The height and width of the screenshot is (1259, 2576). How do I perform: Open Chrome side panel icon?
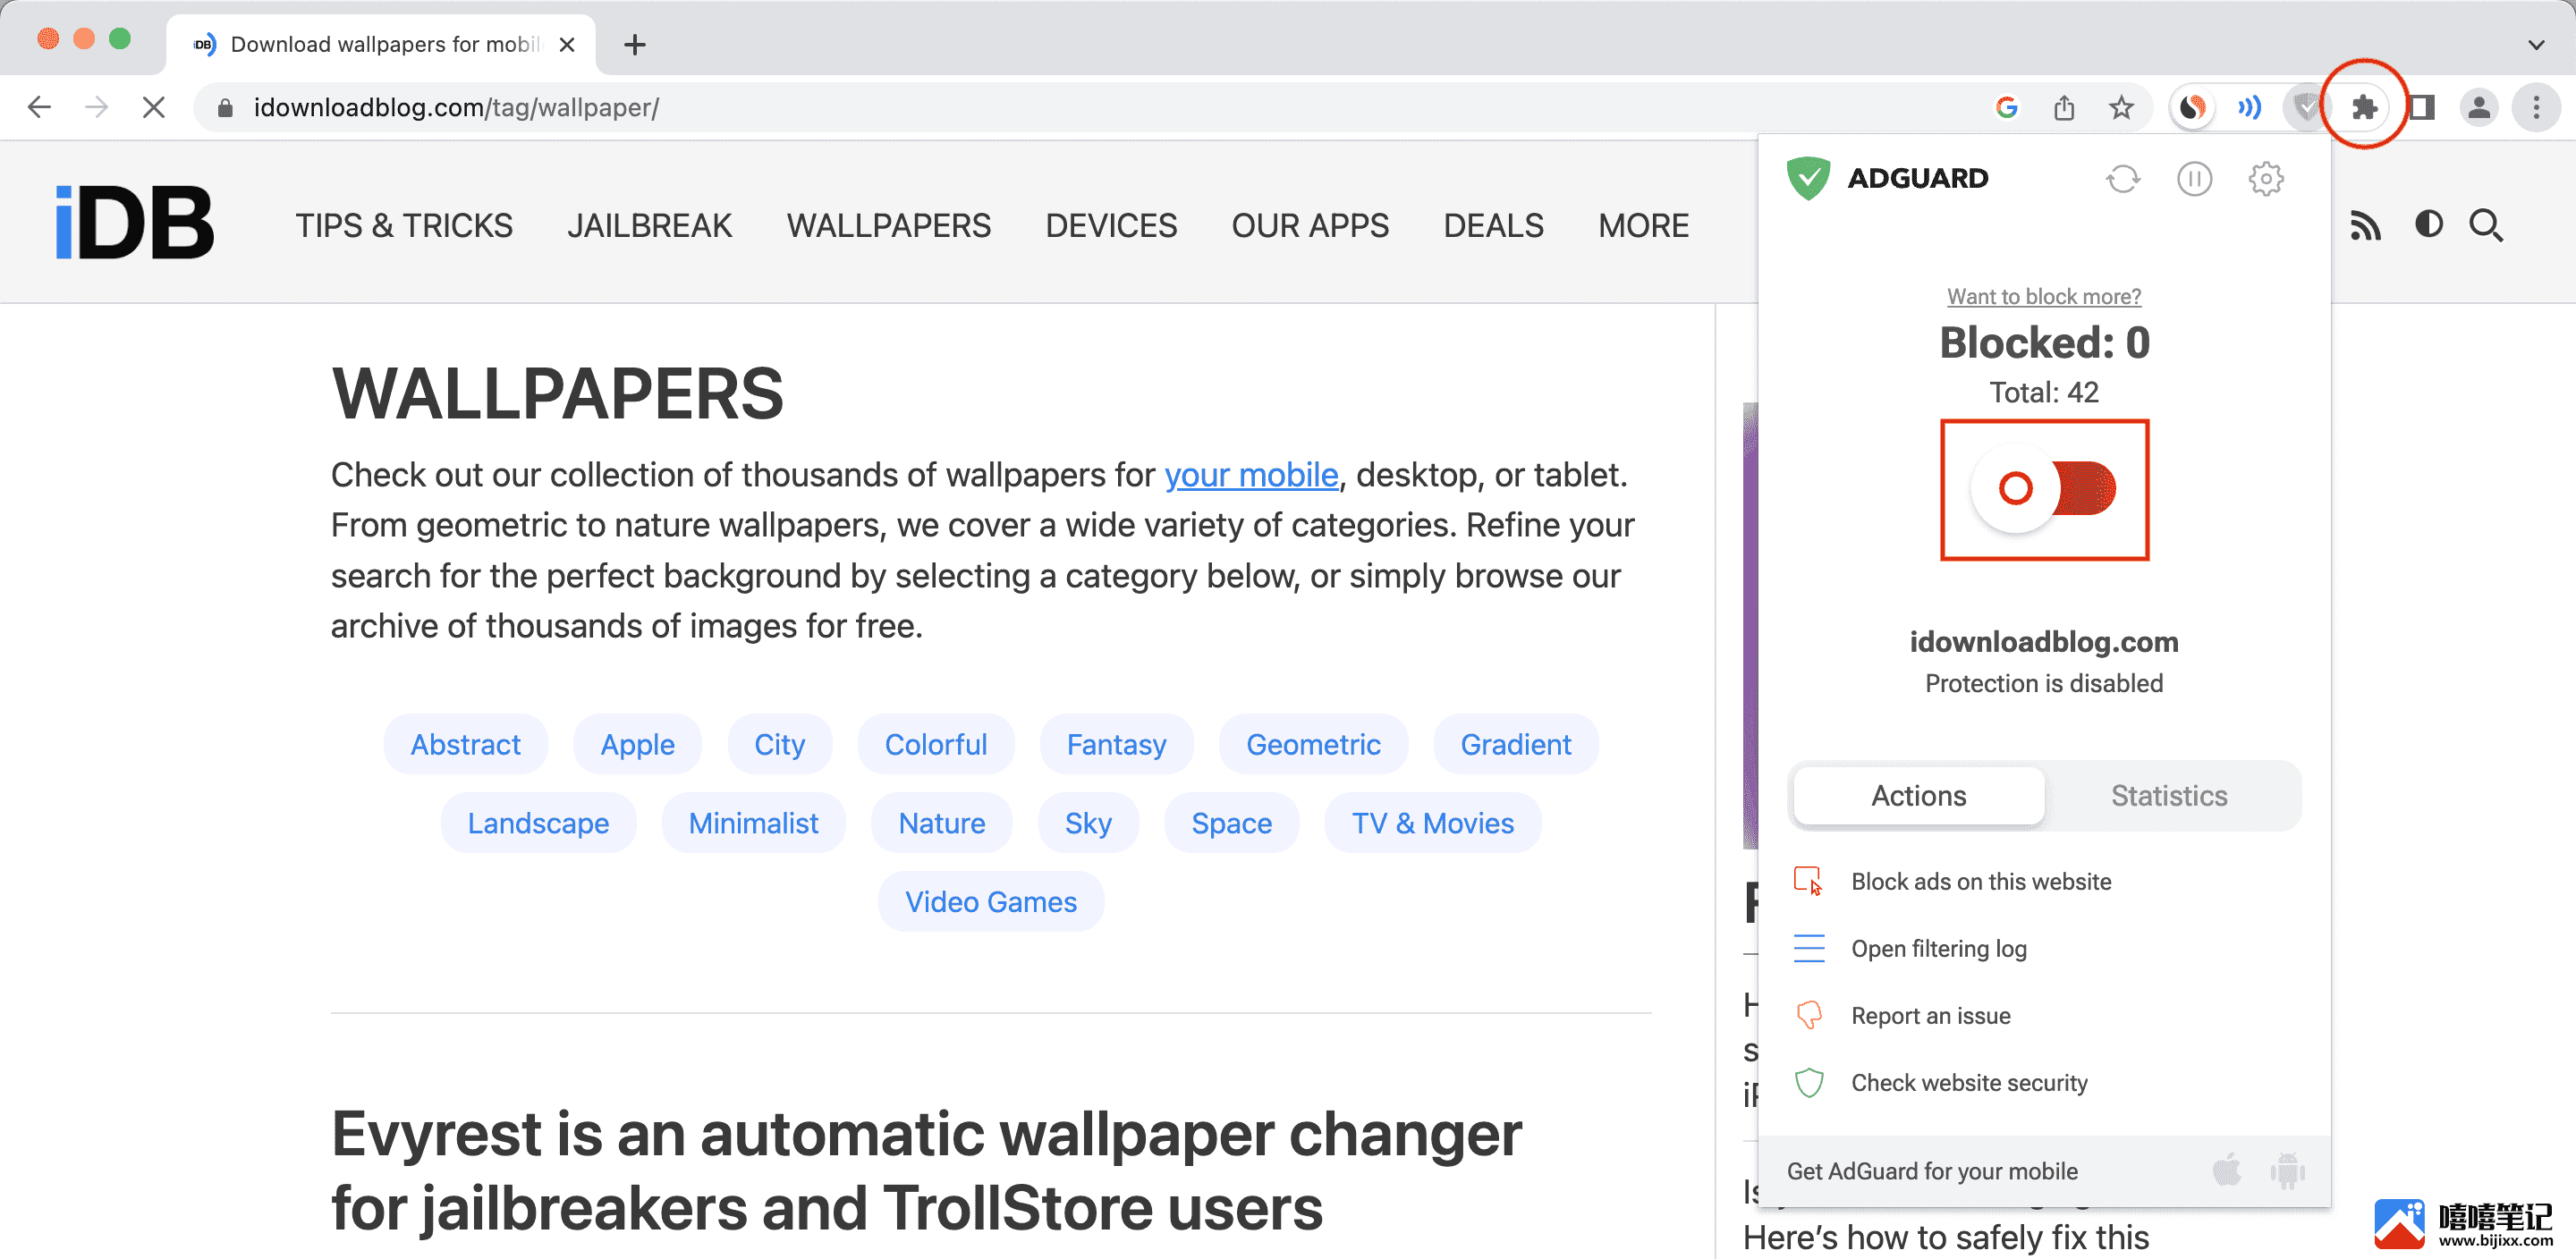pyautogui.click(x=2421, y=107)
